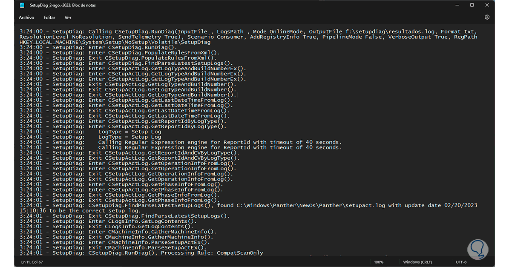
Task: Click the 100% zoom level in status bar
Action: coord(378,261)
